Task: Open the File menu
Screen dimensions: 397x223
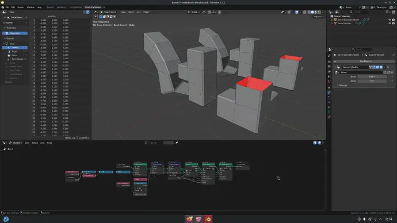Action: point(7,7)
